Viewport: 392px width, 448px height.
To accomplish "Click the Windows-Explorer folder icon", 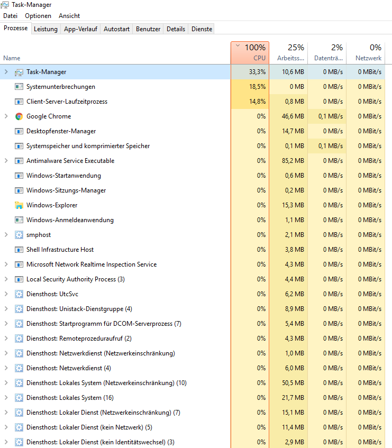I will (19, 205).
